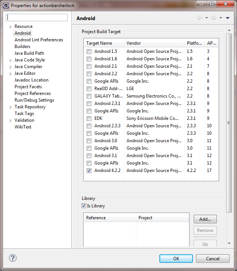Screen dimensions: 237x271
Task: Click the Add... library button
Action: pyautogui.click(x=205, y=219)
